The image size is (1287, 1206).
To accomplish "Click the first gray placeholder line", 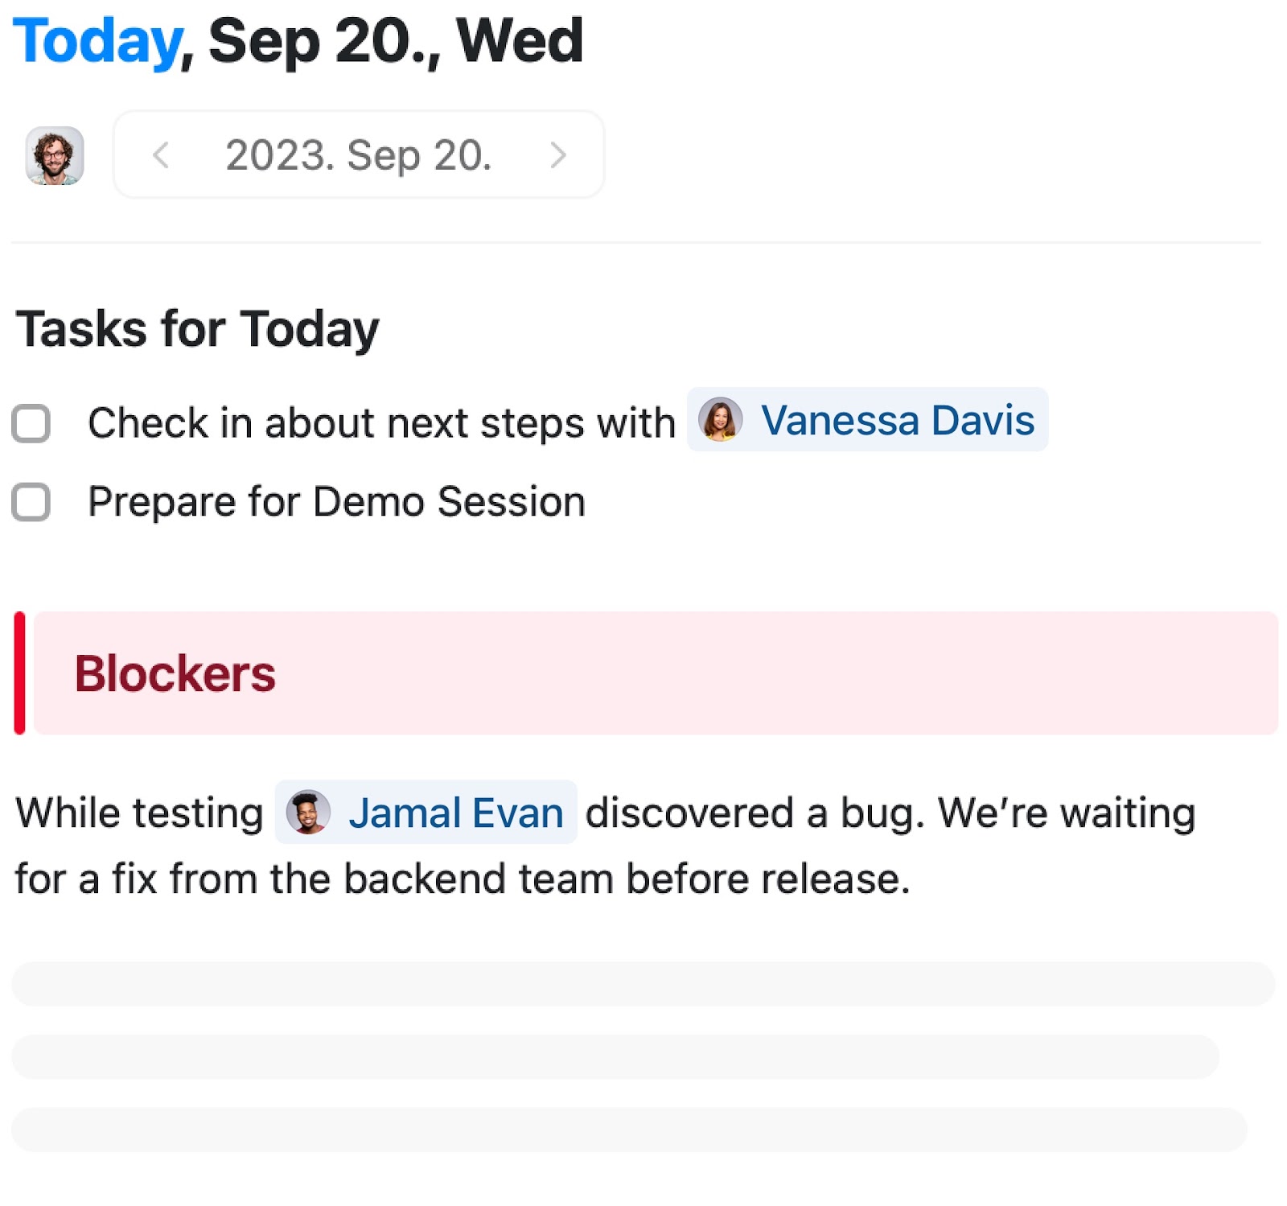I will (643, 984).
